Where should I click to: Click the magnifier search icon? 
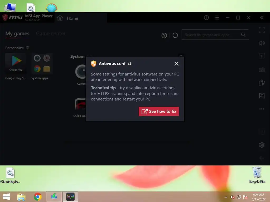pos(243,35)
